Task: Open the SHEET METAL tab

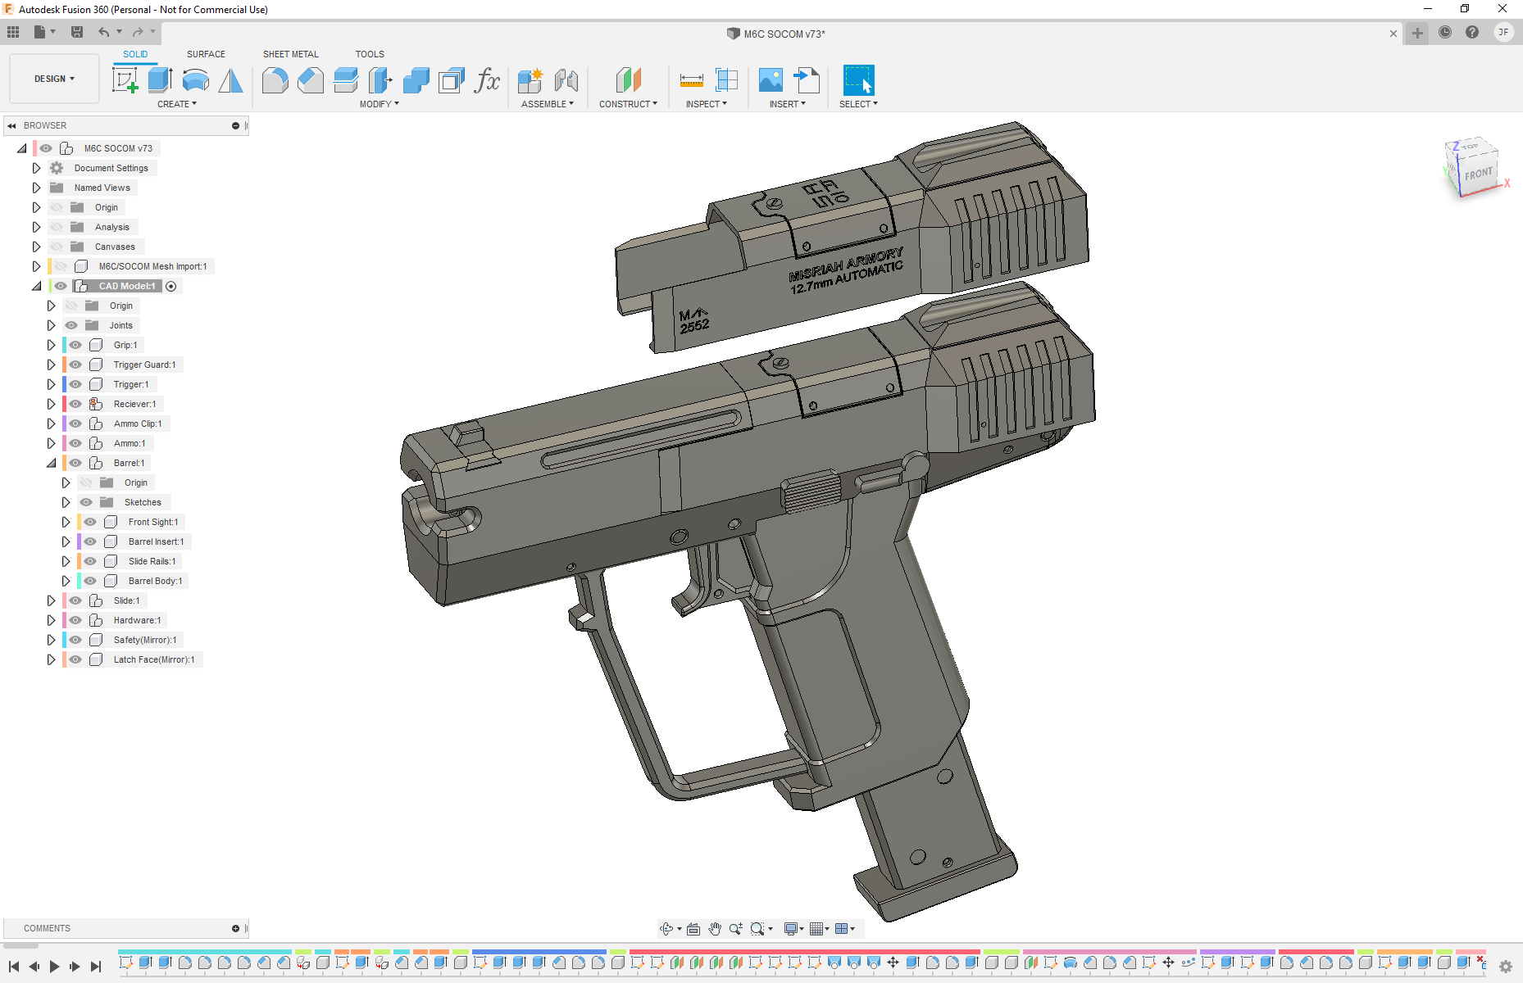Action: (290, 54)
